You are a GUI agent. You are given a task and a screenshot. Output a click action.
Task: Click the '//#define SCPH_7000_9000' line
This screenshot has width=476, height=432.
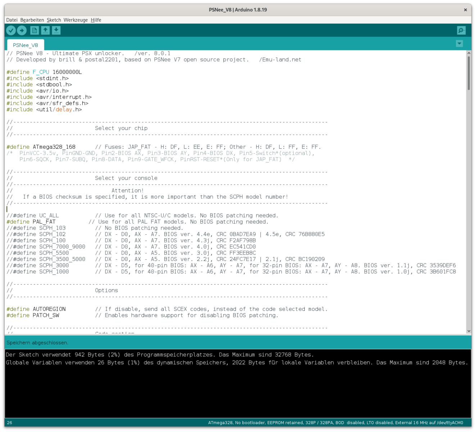point(131,247)
